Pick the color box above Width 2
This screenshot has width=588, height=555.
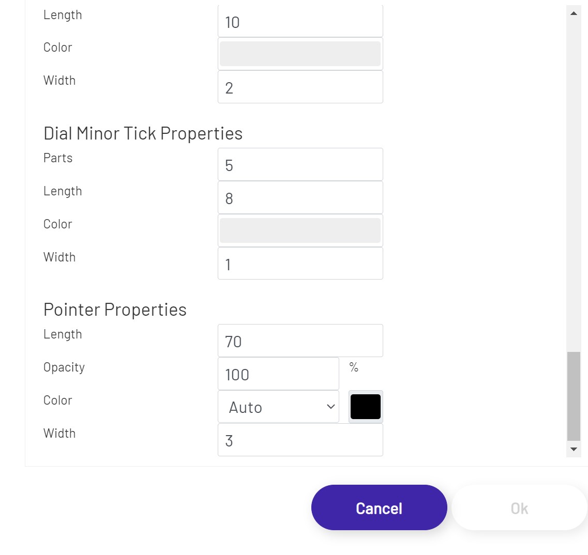click(300, 54)
